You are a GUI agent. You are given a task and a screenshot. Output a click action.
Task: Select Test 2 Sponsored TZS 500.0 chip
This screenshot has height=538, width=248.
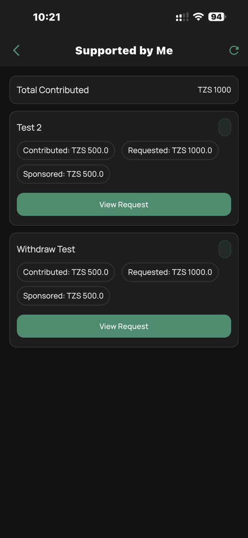[63, 174]
